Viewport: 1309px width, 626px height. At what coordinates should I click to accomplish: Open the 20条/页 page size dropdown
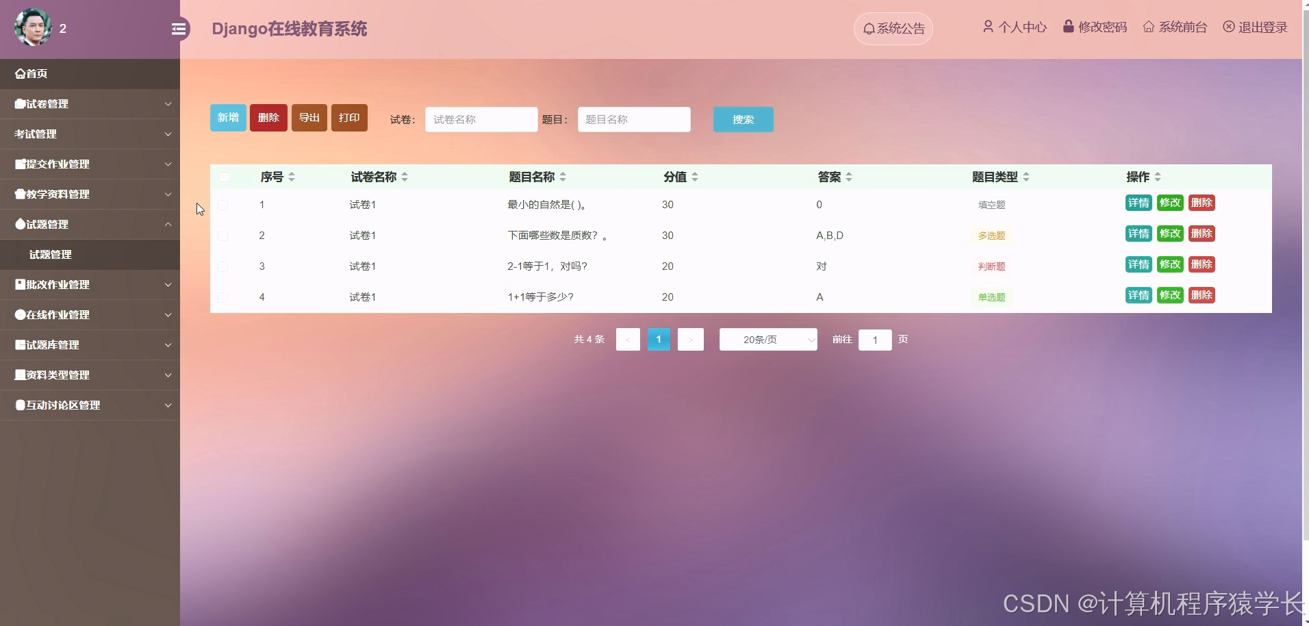[767, 339]
